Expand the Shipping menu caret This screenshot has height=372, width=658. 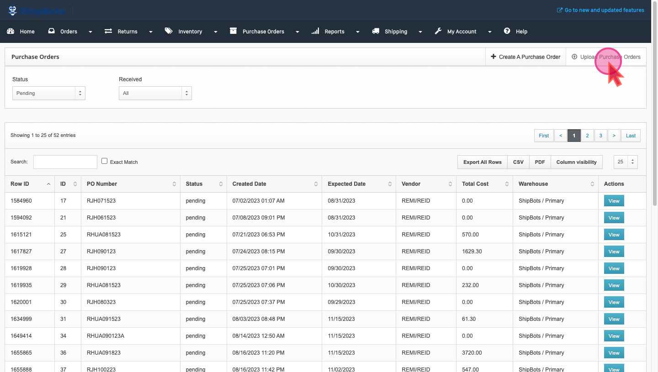(x=420, y=32)
